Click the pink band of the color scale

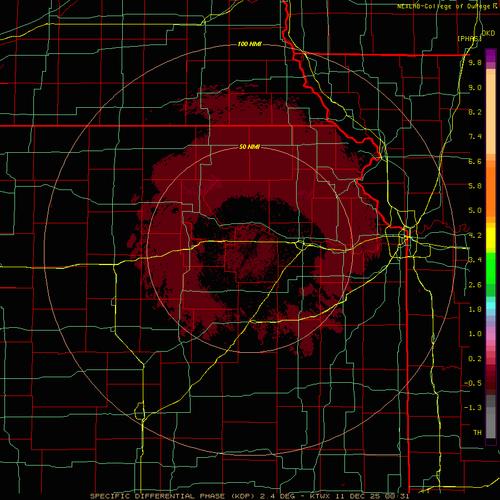tap(491, 337)
